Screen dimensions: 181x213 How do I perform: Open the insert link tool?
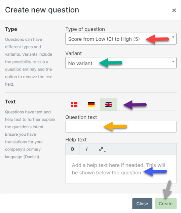tap(101, 149)
